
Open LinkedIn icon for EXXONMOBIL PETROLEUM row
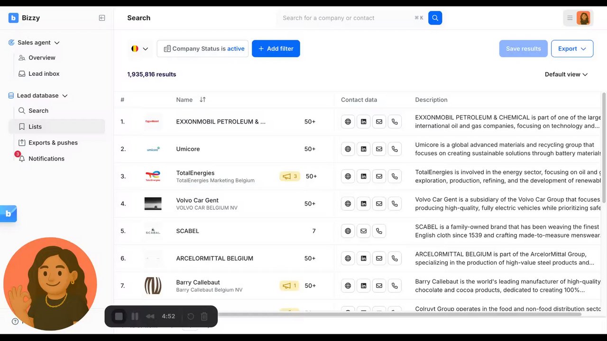click(364, 122)
